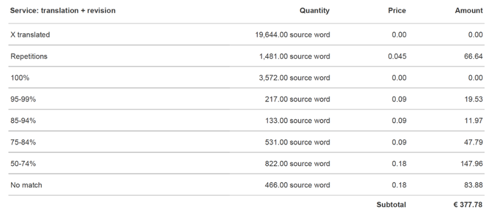Click the Price column header
This screenshot has height=212, width=502.
click(397, 11)
